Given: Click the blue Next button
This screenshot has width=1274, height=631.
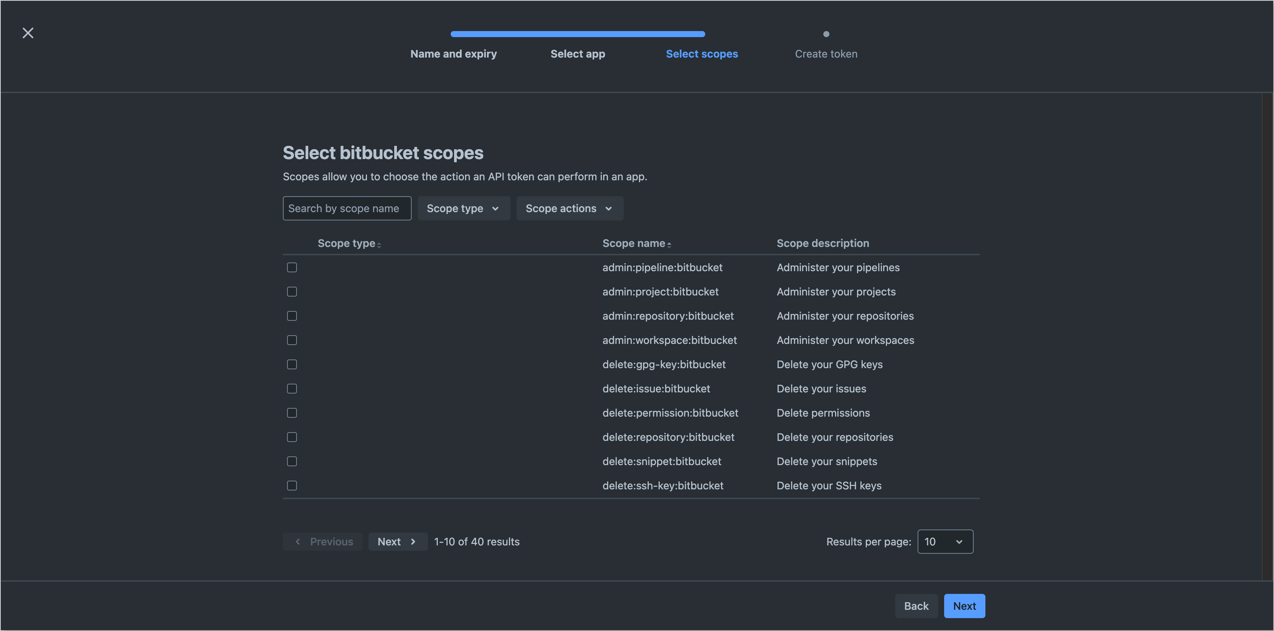Looking at the screenshot, I should pyautogui.click(x=964, y=606).
